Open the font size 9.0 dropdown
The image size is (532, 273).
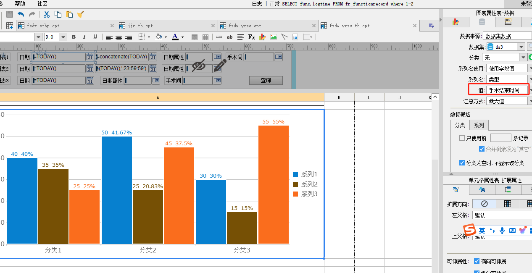coord(63,37)
